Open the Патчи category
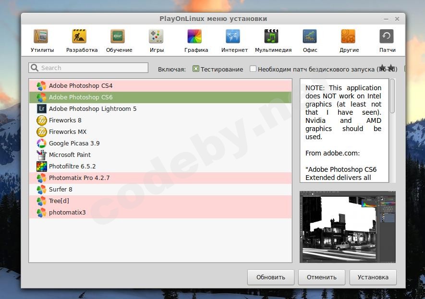The height and width of the screenshot is (299, 425). point(387,41)
